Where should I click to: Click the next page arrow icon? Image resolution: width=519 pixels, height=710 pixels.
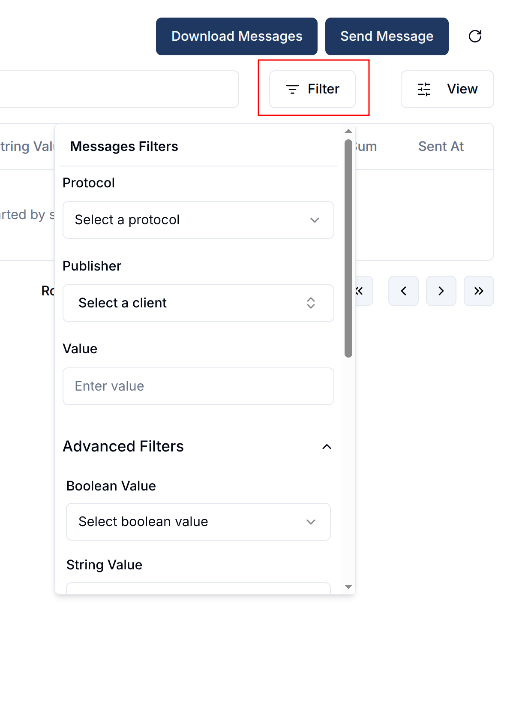[x=441, y=291]
